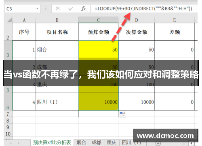This screenshot has height=146, width=202.
Task: Click the Select All corner triangle
Action: pyautogui.click(x=9, y=20)
